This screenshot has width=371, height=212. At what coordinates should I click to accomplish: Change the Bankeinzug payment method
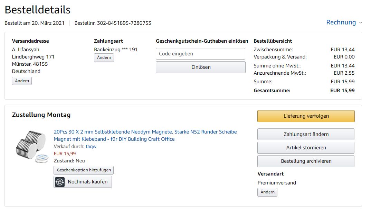click(x=104, y=57)
